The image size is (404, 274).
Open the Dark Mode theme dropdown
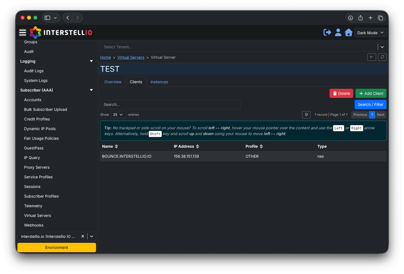tap(370, 32)
